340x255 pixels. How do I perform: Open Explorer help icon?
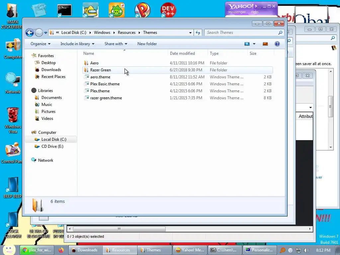[x=277, y=44]
